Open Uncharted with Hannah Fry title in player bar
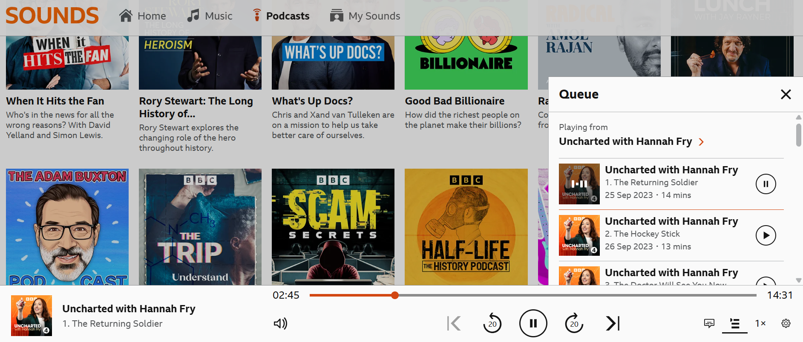 (x=129, y=309)
